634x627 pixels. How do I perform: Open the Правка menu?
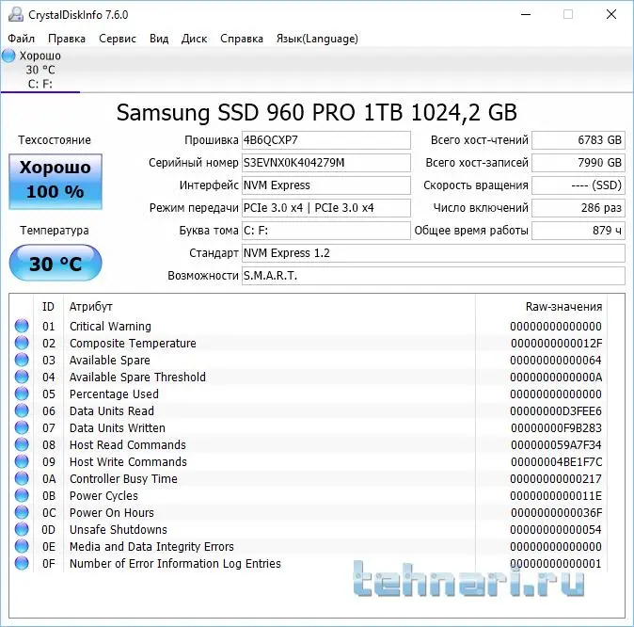(67, 39)
